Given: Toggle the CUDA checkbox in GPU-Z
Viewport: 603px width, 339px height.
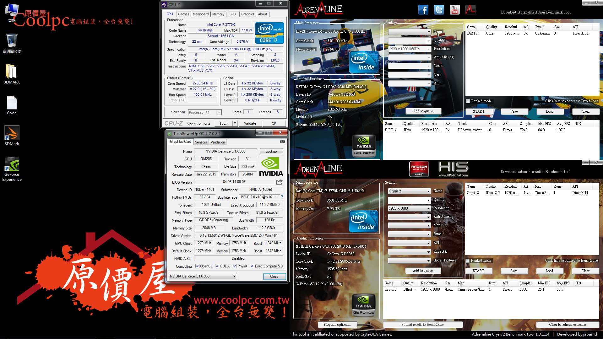Looking at the screenshot, I should (x=217, y=266).
